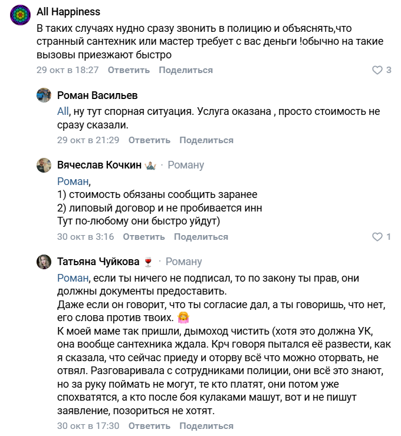The height and width of the screenshot is (436, 401).
Task: Share Татьяна Чуйкова's comment
Action: point(206,425)
